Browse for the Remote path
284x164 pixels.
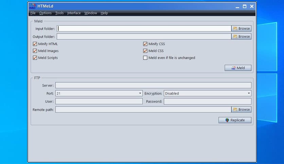(241, 109)
